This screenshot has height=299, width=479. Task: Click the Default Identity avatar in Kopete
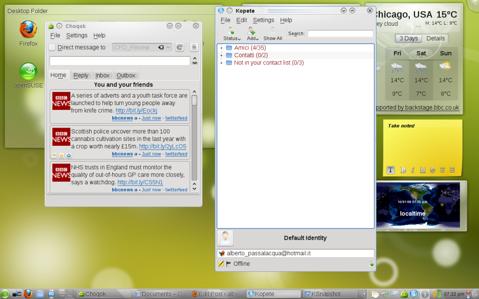(x=225, y=238)
